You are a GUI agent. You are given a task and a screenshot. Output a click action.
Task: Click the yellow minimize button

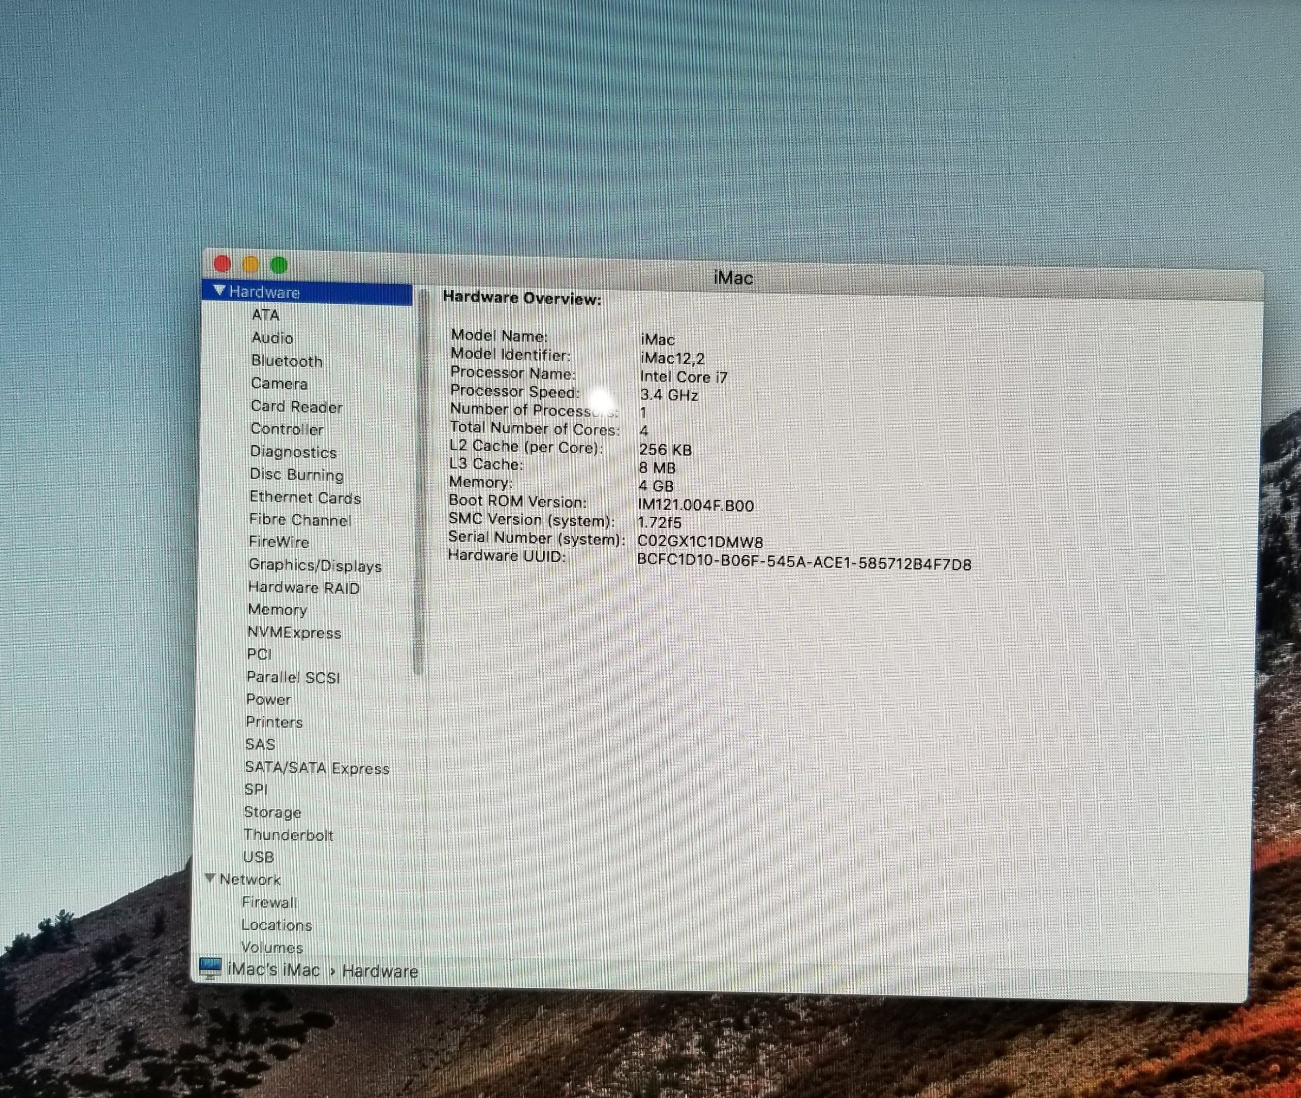(250, 265)
